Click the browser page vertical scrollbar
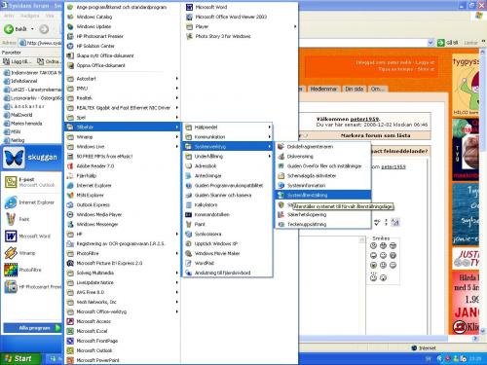This screenshot has width=487, height=365. tap(482, 192)
